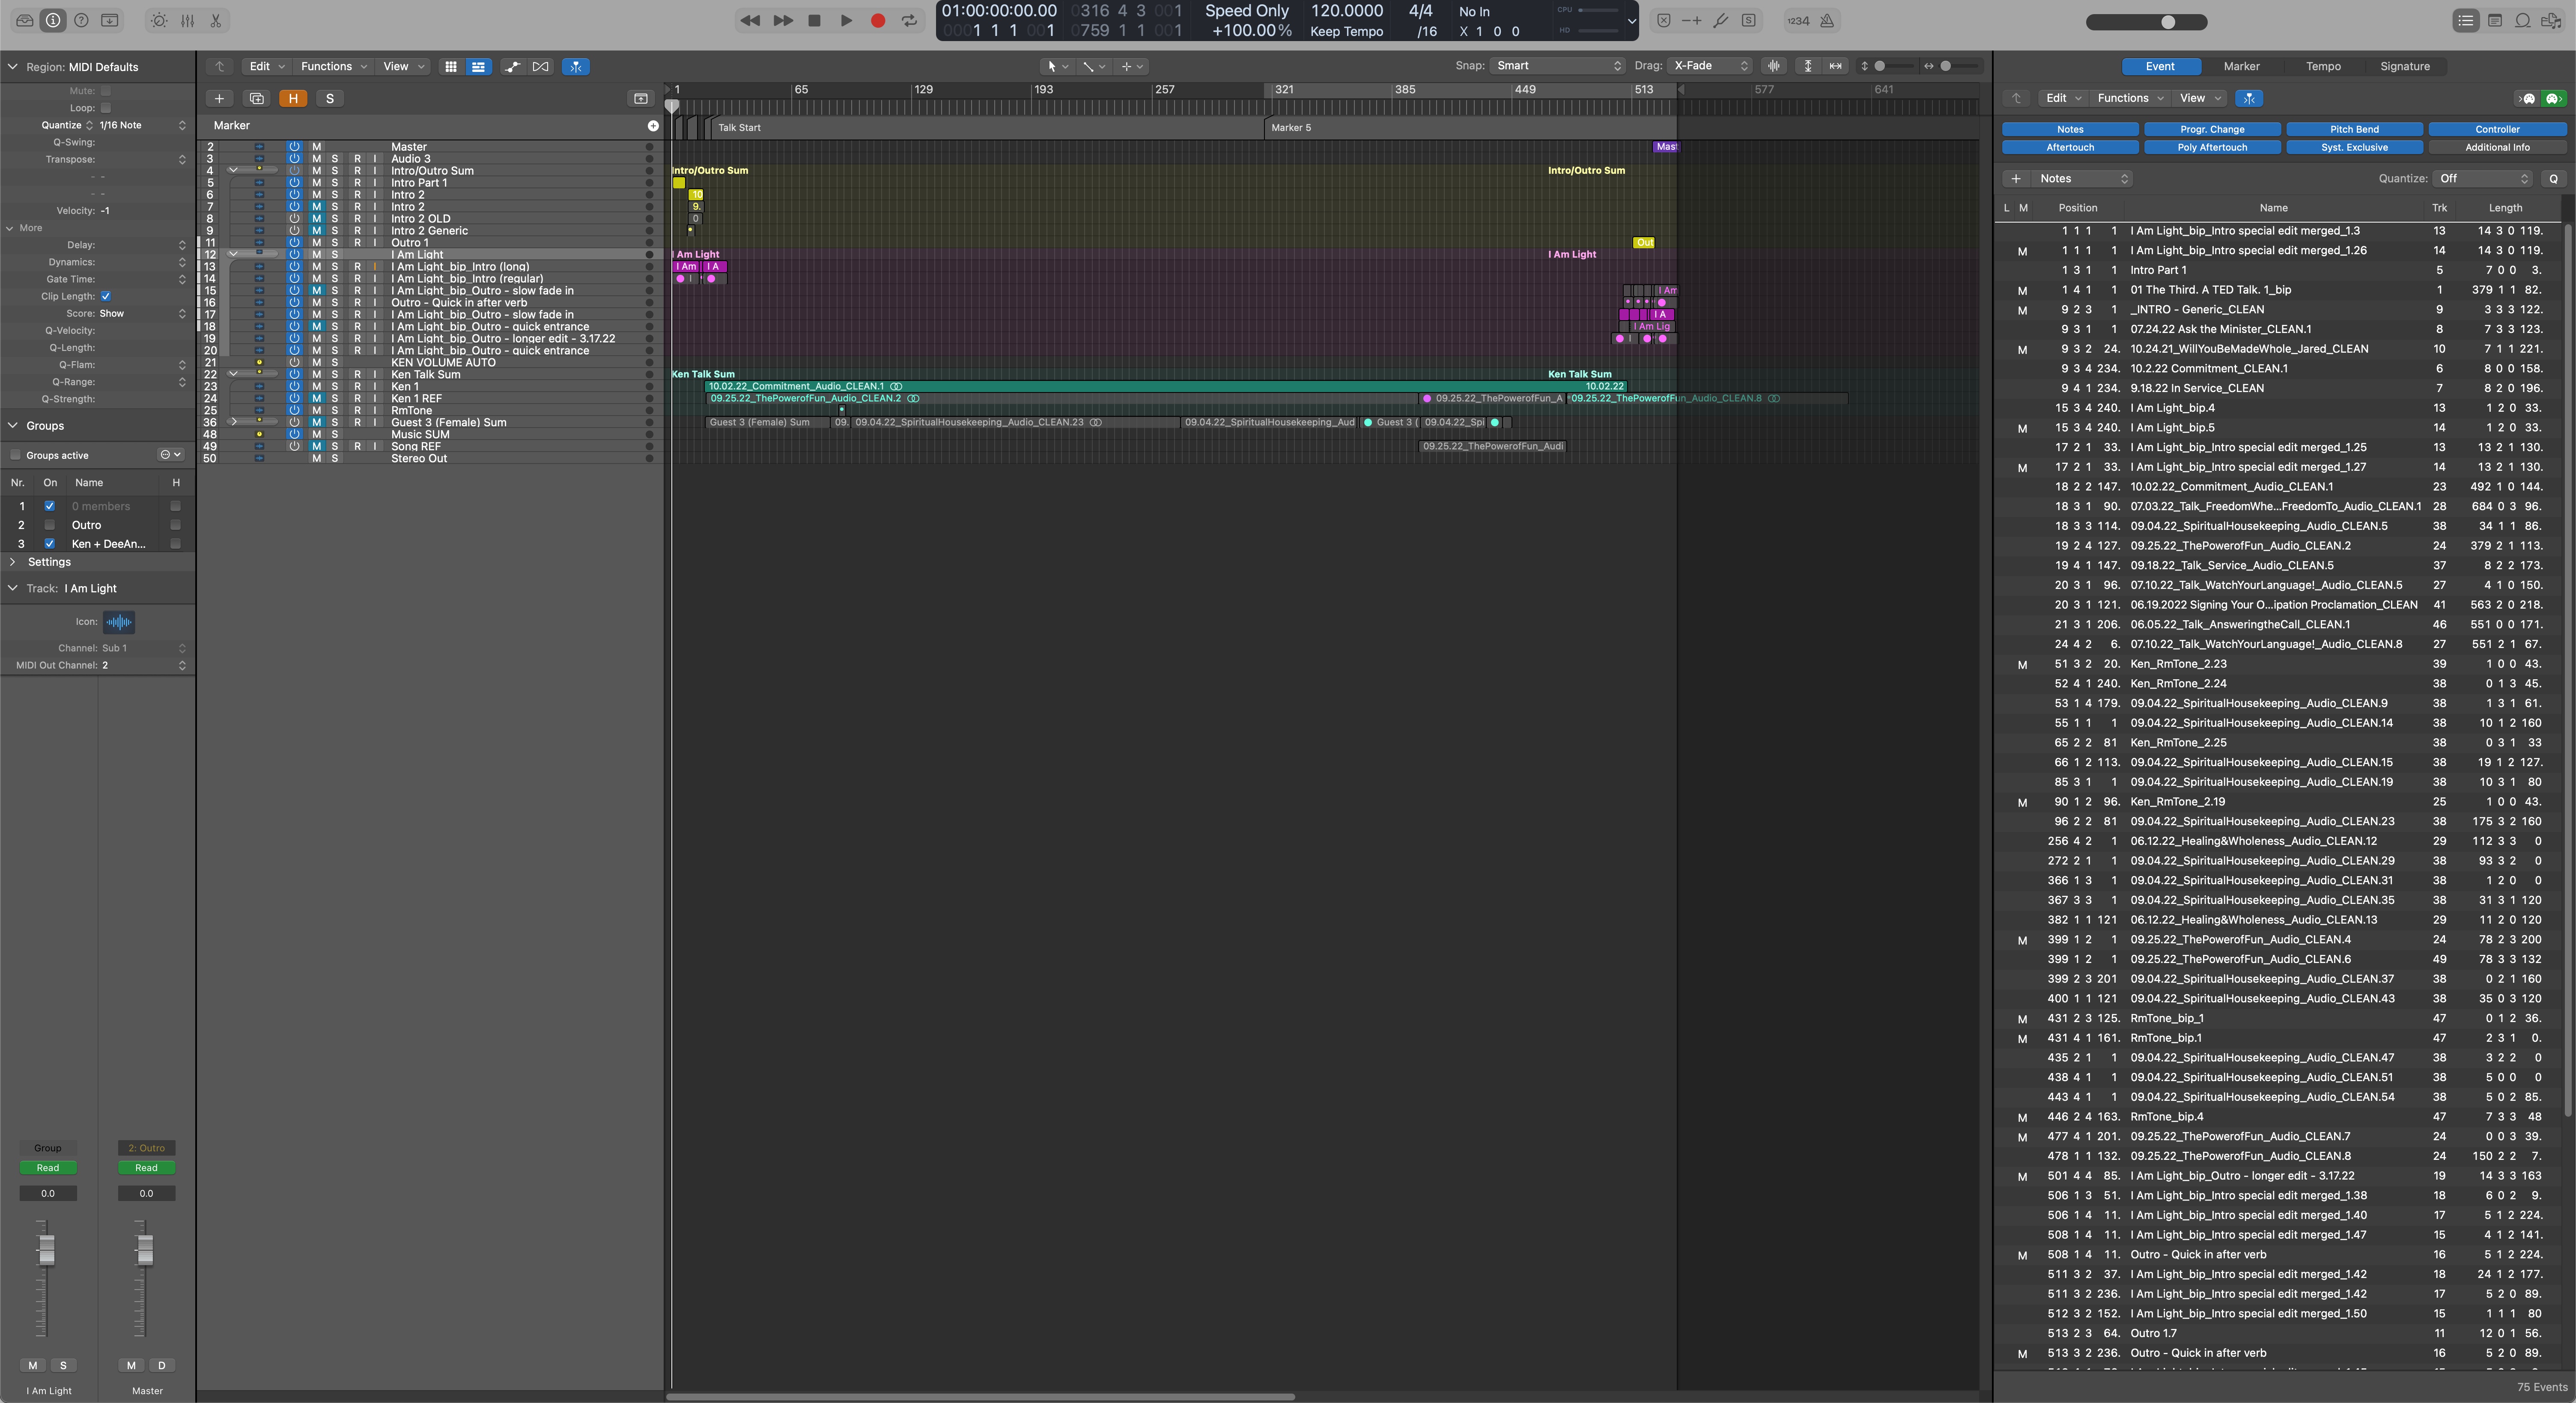Open the Functions menu in Tracks area

click(333, 66)
